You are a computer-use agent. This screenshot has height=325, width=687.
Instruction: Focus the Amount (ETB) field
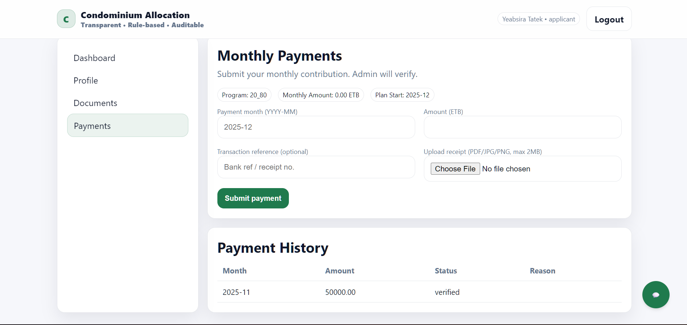point(523,127)
